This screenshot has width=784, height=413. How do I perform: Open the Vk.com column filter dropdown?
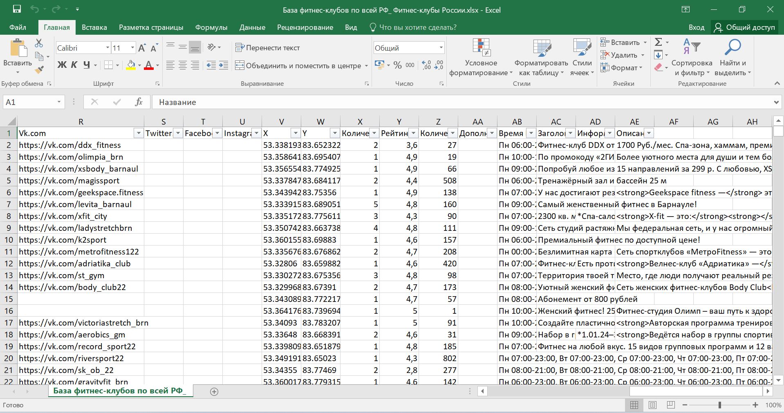(x=139, y=133)
